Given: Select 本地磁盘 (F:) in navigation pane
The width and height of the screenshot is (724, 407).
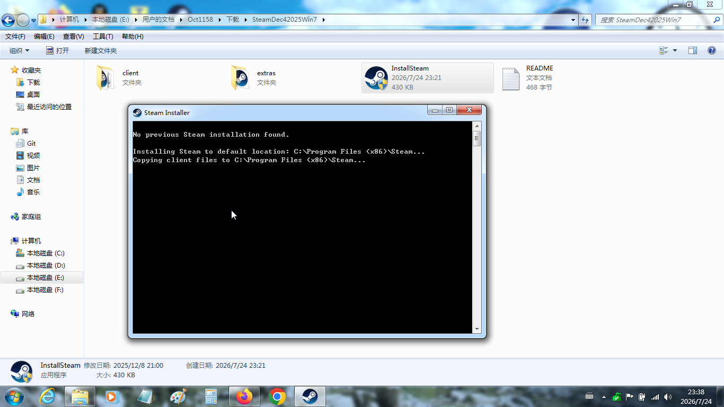Looking at the screenshot, I should (45, 290).
